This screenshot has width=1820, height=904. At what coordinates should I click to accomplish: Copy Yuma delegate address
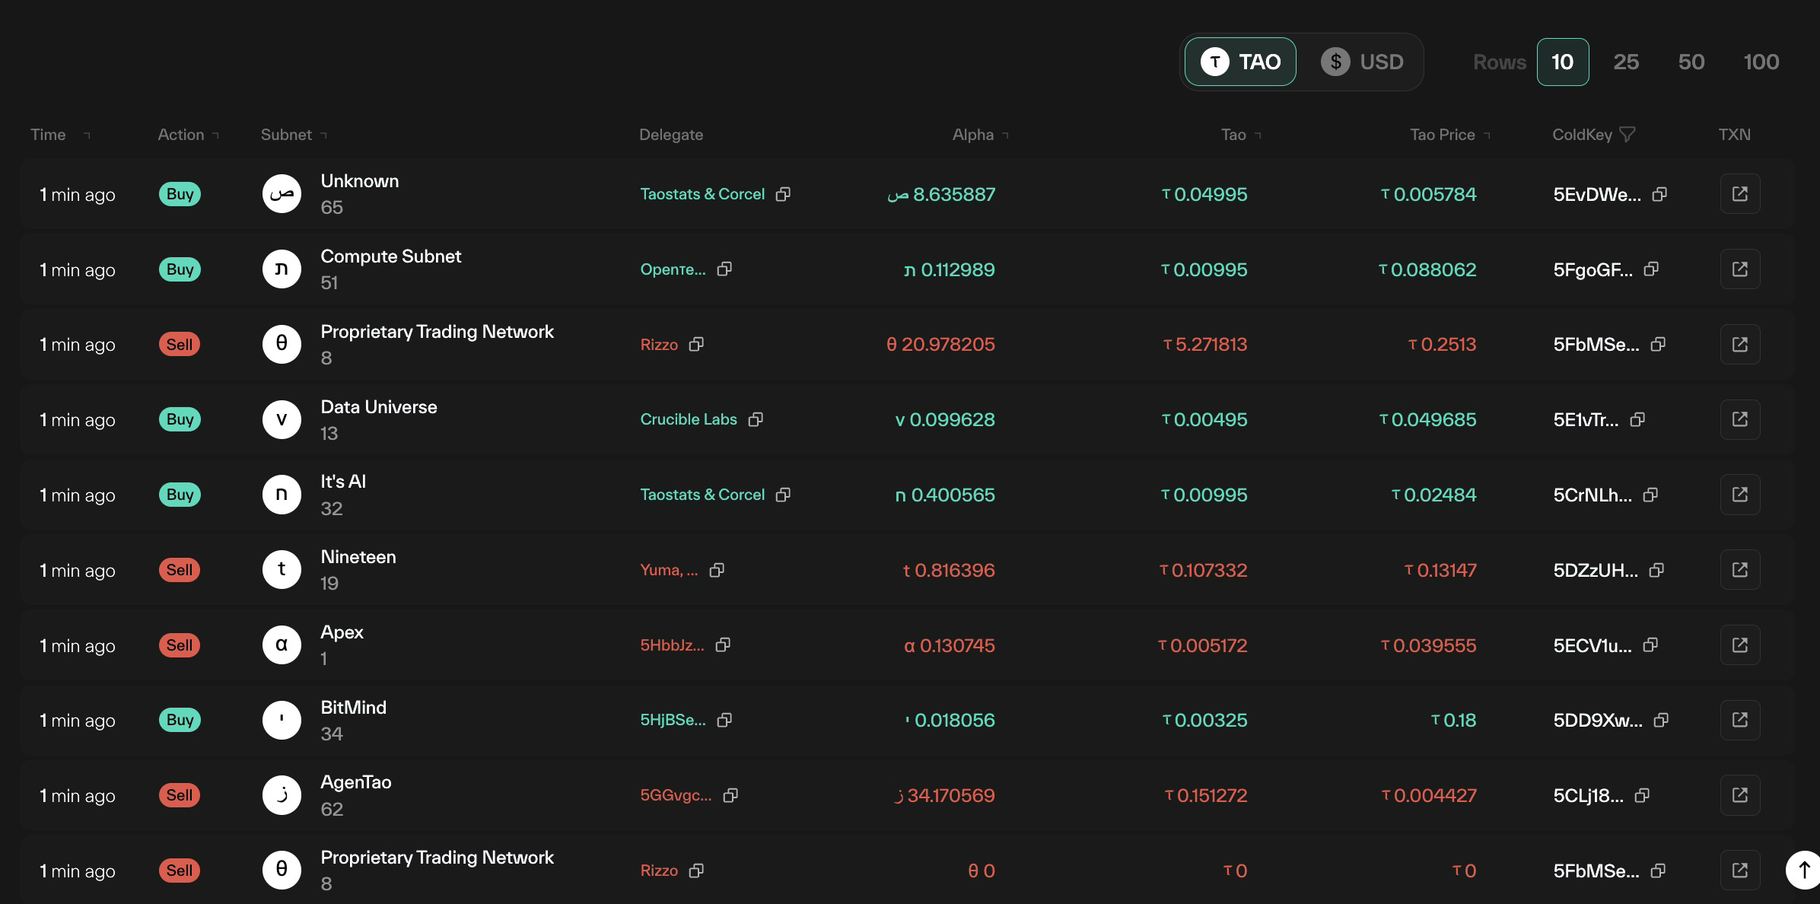(x=717, y=570)
